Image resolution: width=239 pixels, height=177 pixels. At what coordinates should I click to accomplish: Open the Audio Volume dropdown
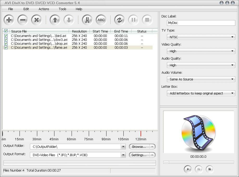click(x=201, y=79)
